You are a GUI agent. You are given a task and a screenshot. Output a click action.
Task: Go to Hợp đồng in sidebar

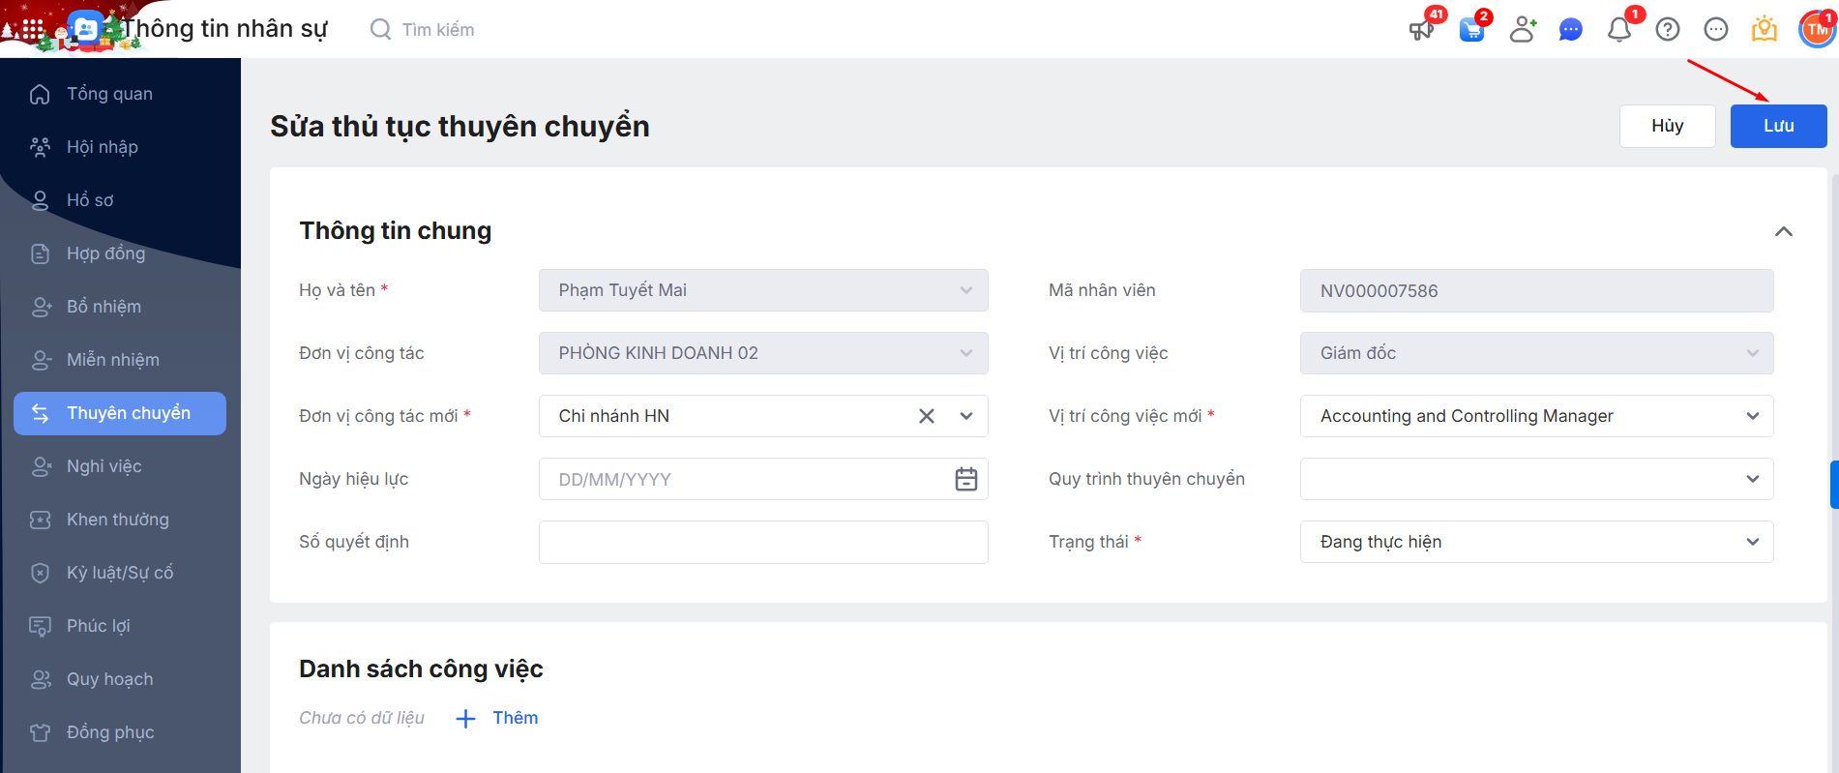tap(105, 253)
